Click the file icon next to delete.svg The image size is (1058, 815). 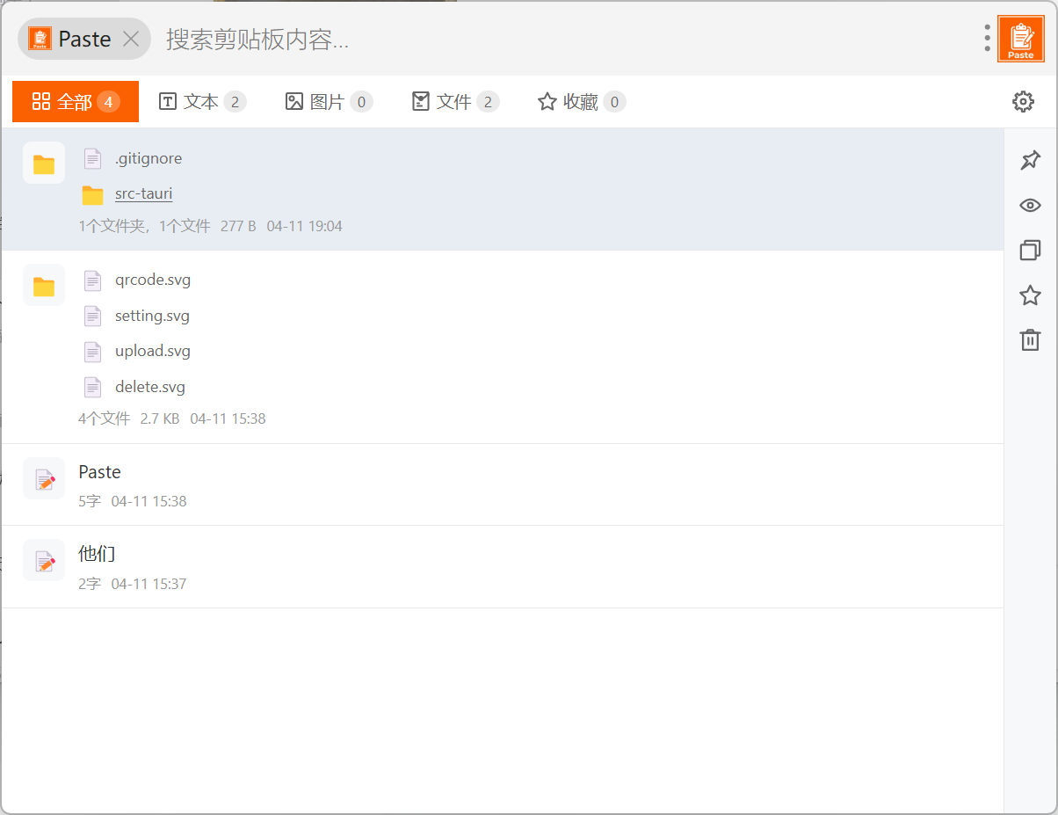pyautogui.click(x=92, y=387)
